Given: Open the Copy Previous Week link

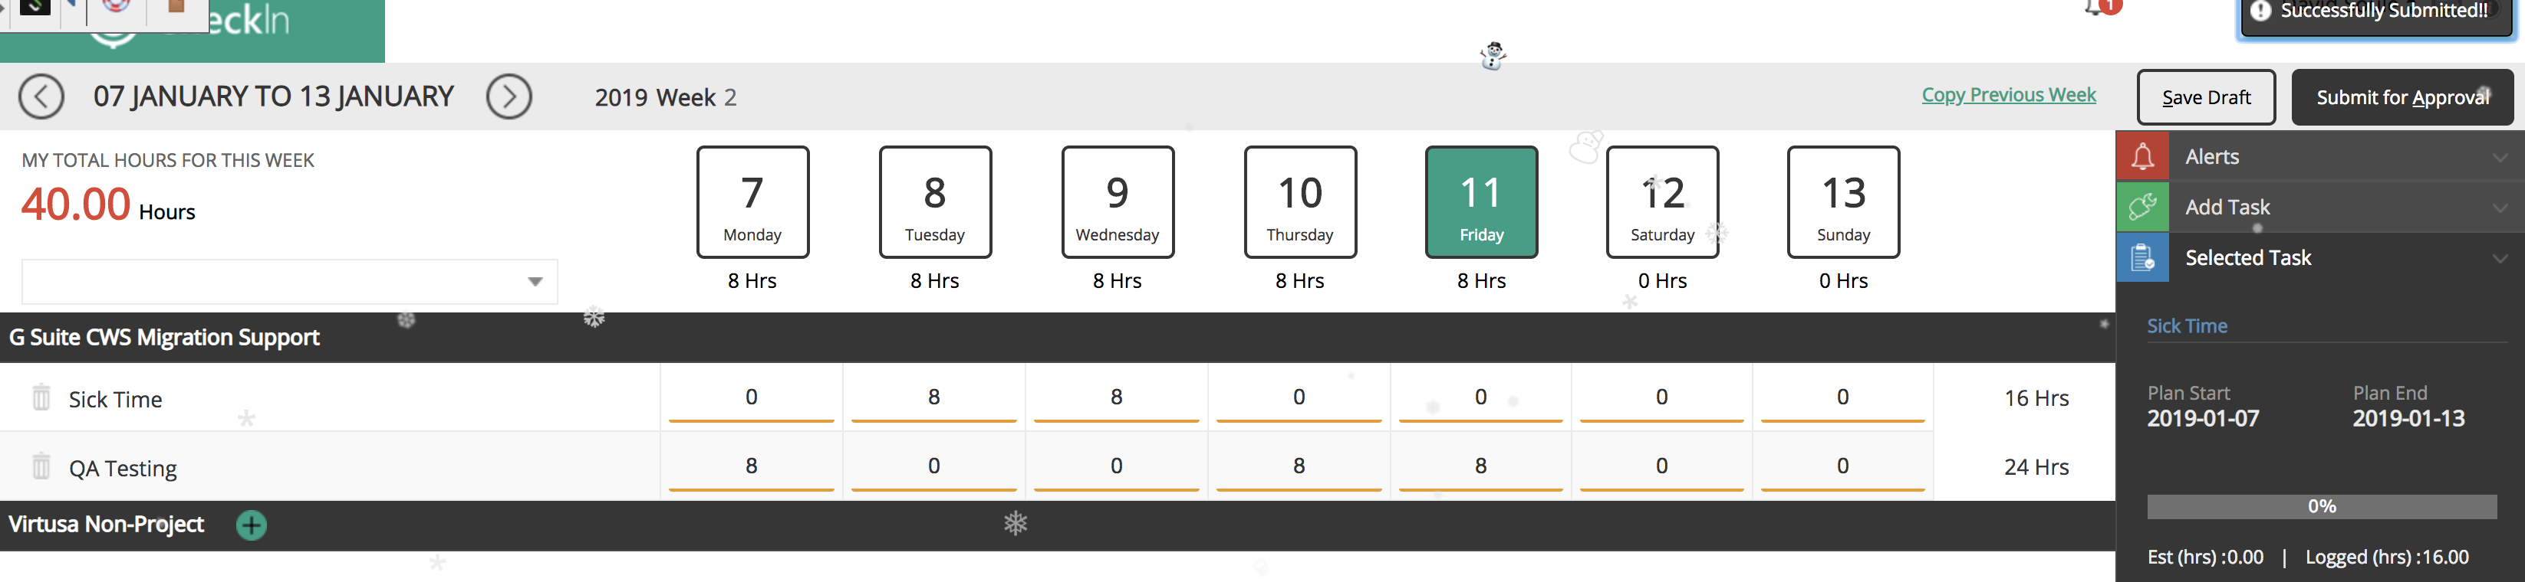Looking at the screenshot, I should tap(2009, 95).
